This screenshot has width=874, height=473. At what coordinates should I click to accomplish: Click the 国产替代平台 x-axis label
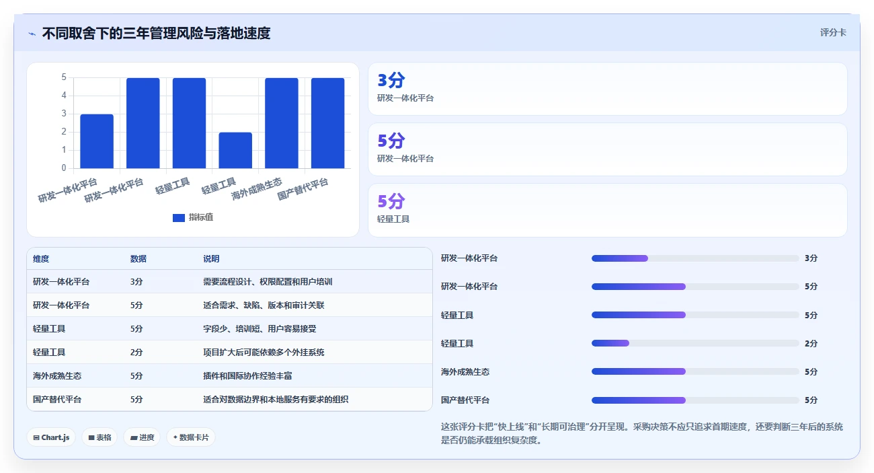coord(303,189)
